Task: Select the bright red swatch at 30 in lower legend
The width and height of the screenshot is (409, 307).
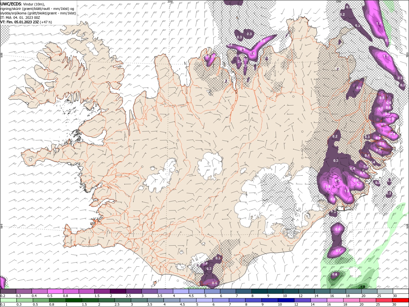Action: click(400, 300)
